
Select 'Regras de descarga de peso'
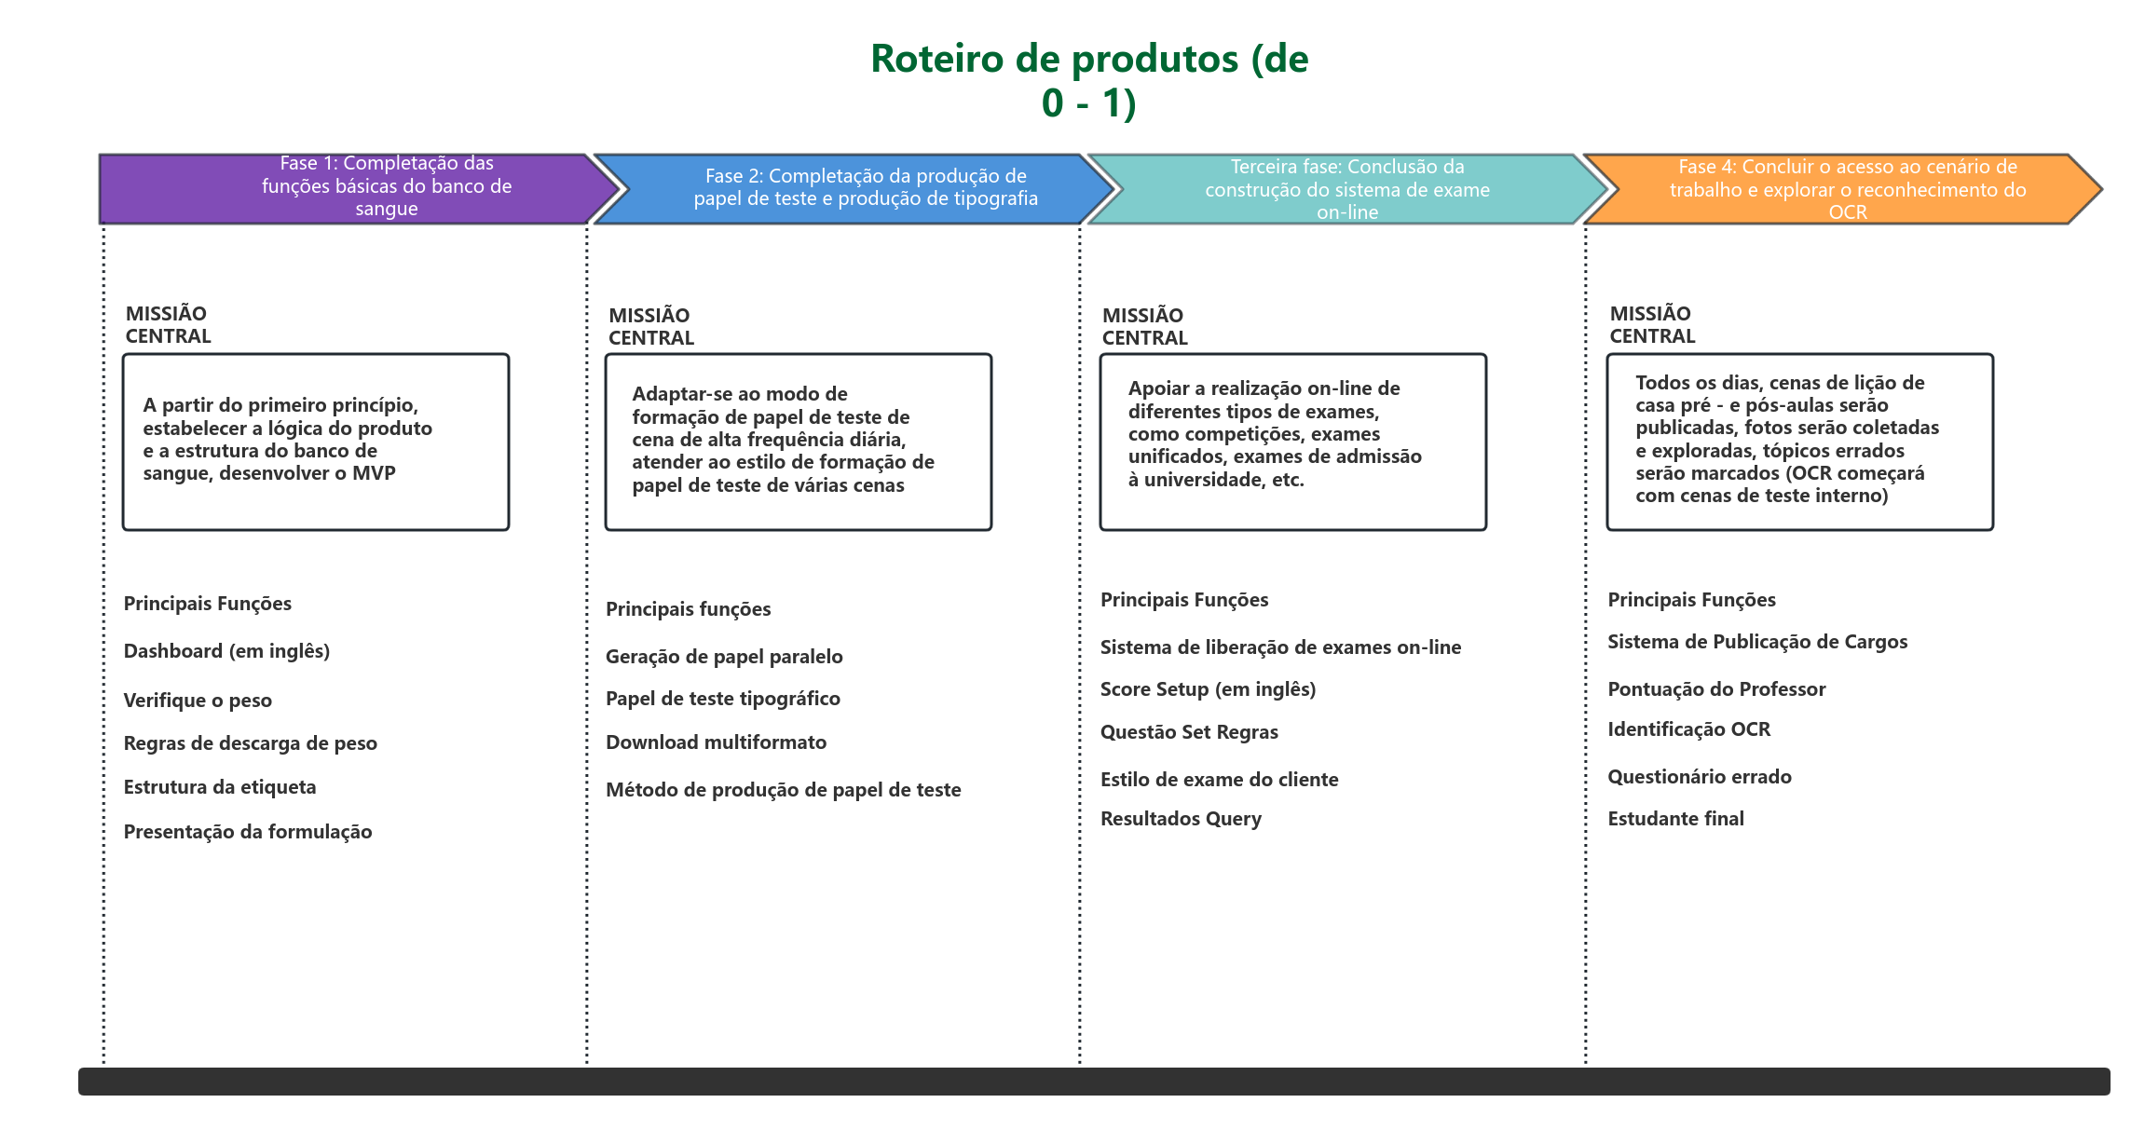coord(250,743)
